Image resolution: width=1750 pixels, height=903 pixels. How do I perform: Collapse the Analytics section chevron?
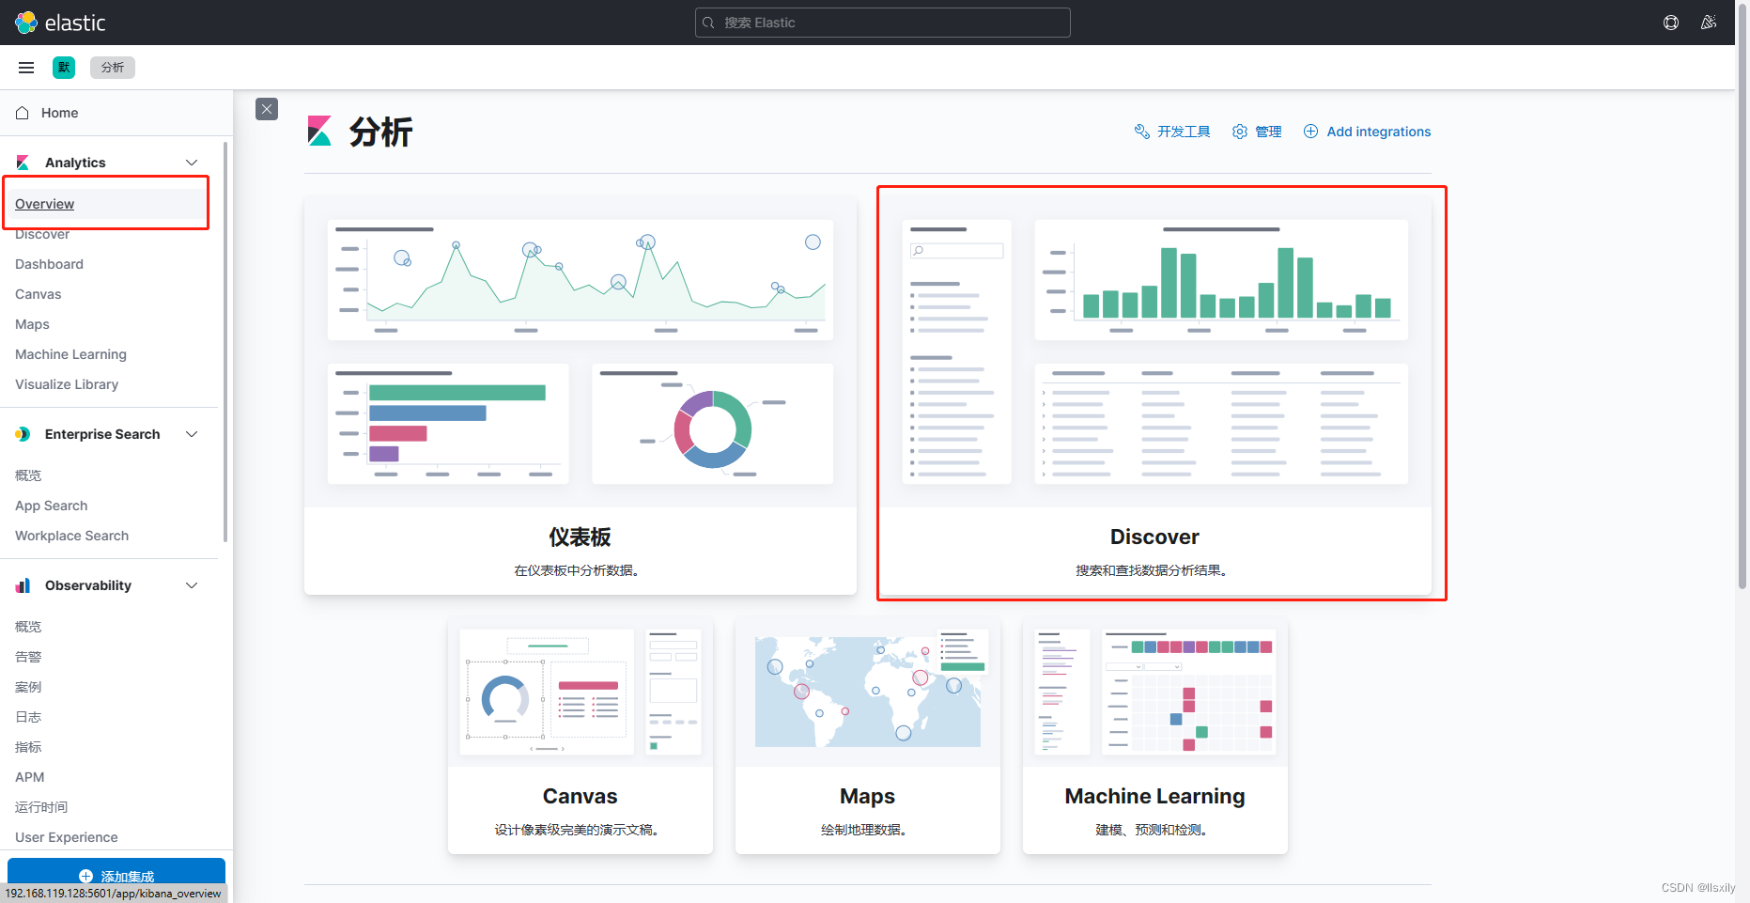(x=192, y=163)
